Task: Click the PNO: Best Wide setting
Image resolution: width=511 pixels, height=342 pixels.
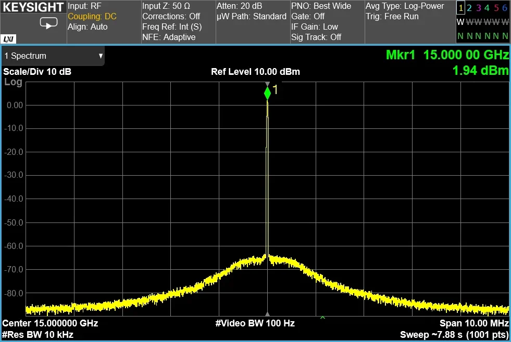Action: (x=321, y=6)
